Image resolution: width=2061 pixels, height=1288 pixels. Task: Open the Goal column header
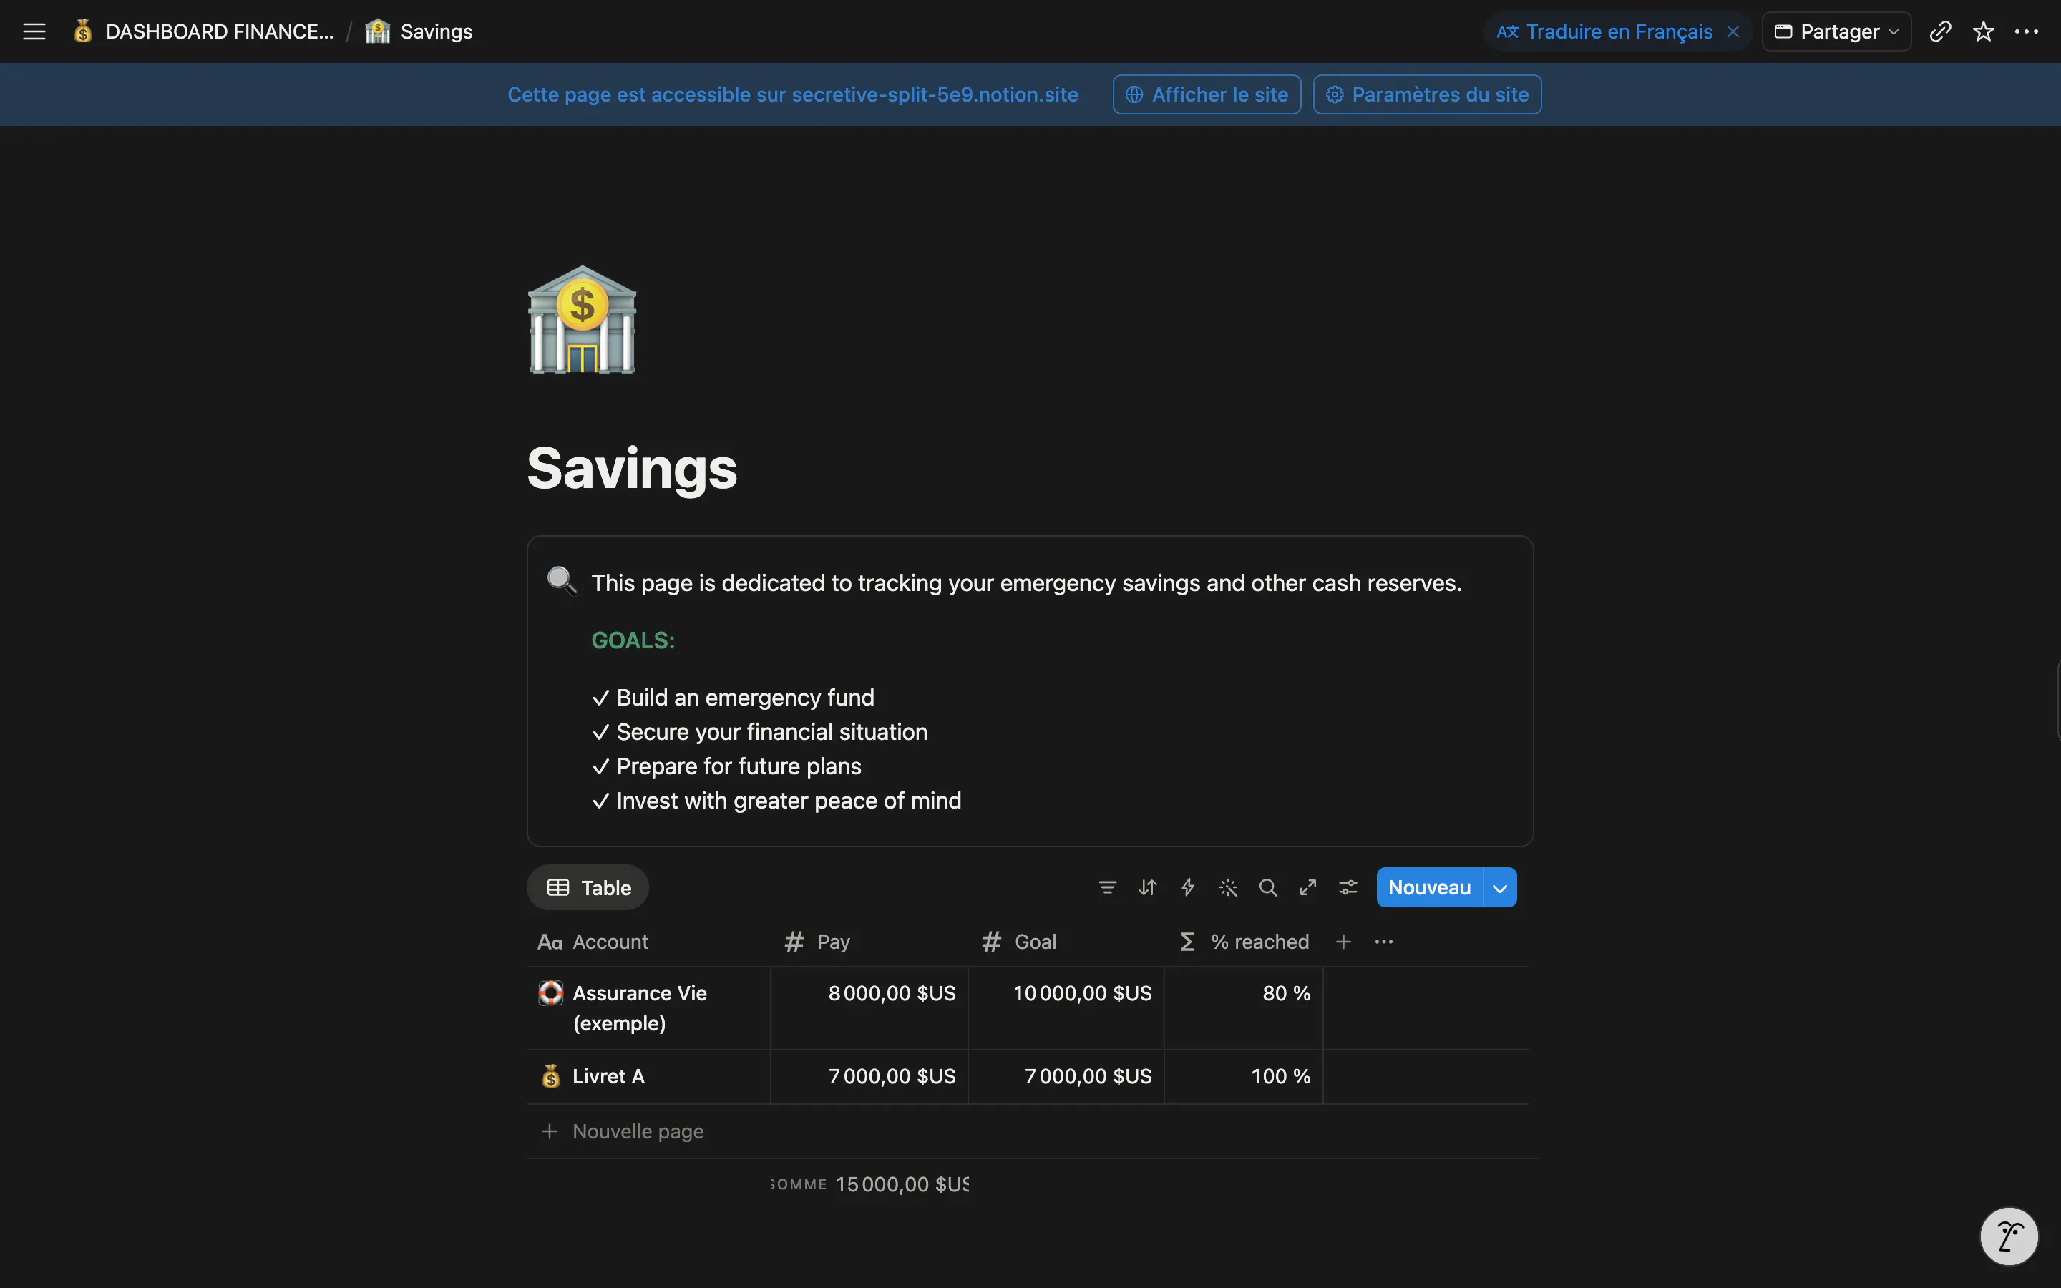tap(1066, 942)
